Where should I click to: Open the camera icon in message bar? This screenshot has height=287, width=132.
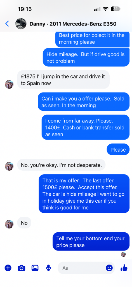pyautogui.click(x=22, y=268)
